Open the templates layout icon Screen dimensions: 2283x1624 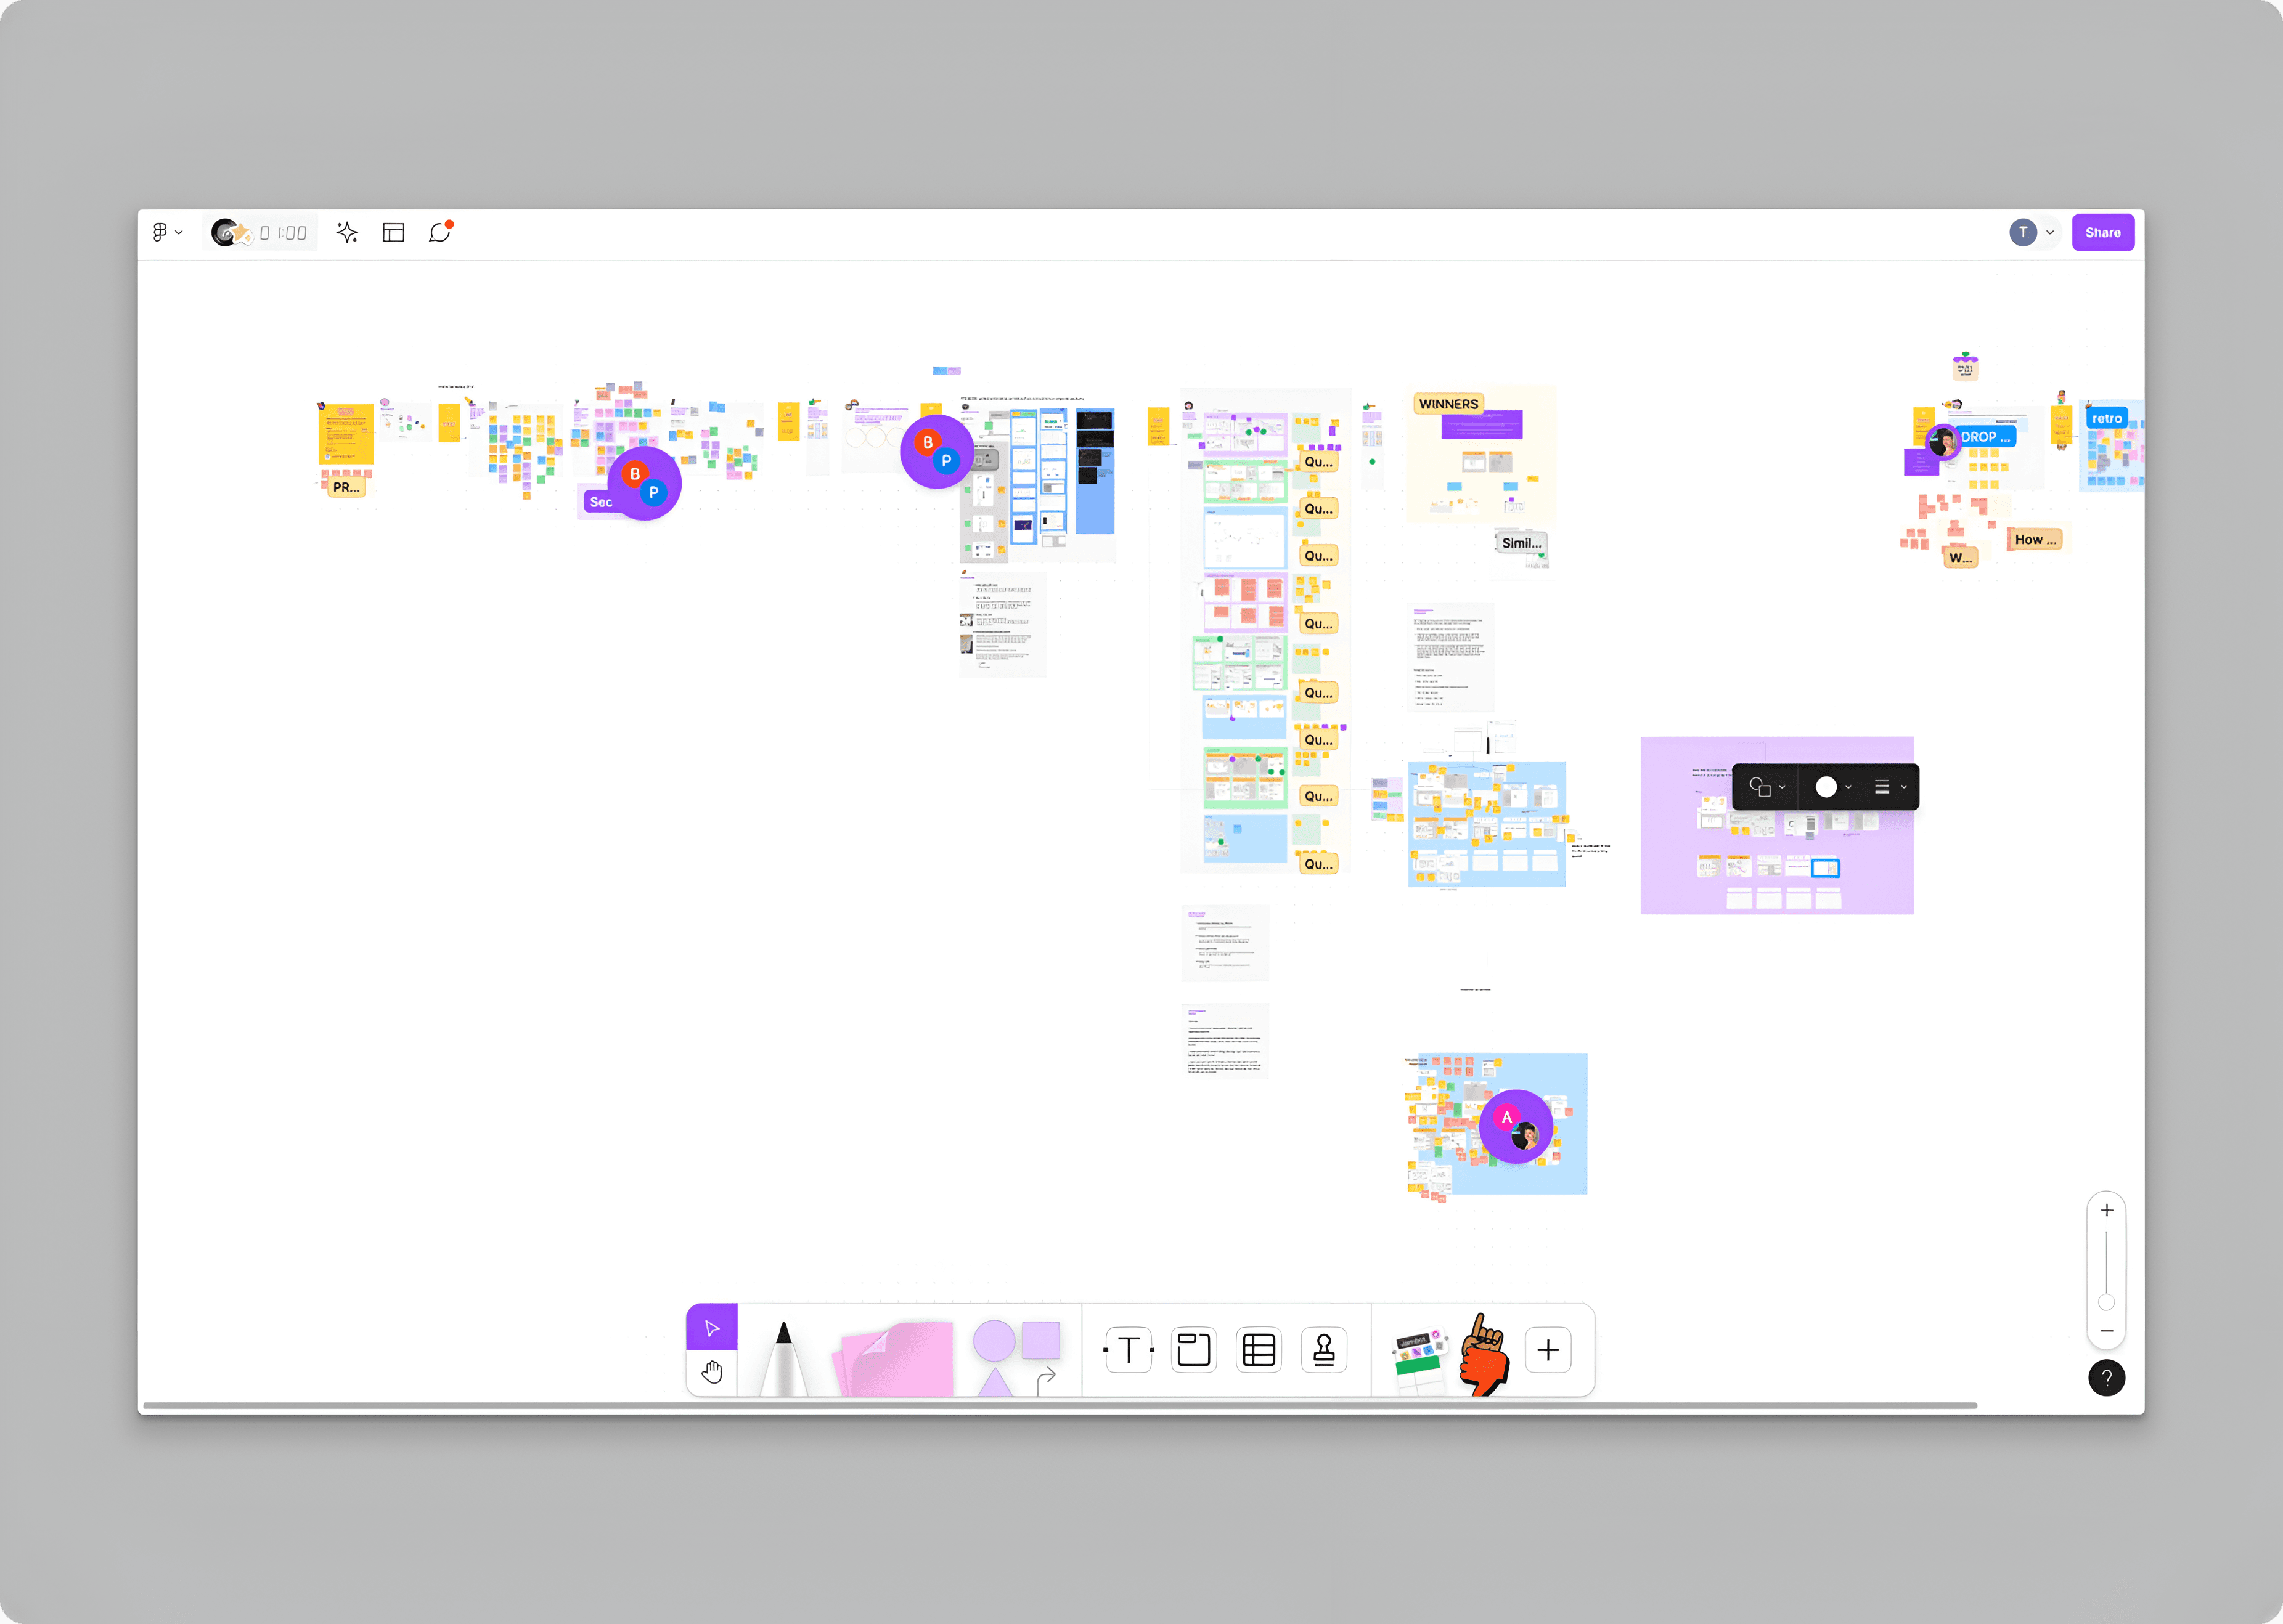pos(393,233)
